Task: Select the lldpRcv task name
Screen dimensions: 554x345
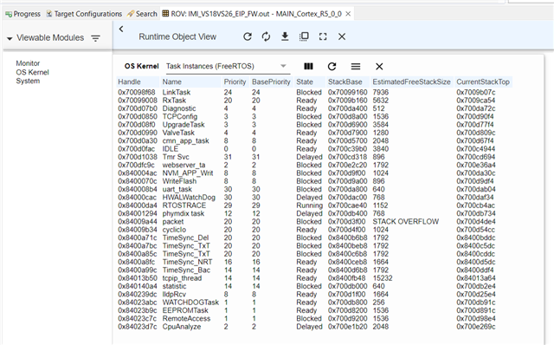Action: coord(174,295)
